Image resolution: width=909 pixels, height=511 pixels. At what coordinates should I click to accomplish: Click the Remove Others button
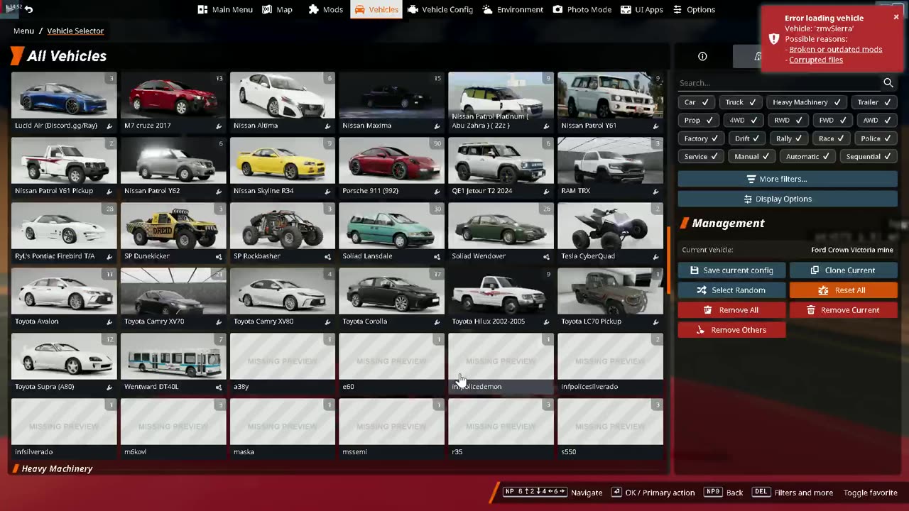tap(731, 330)
